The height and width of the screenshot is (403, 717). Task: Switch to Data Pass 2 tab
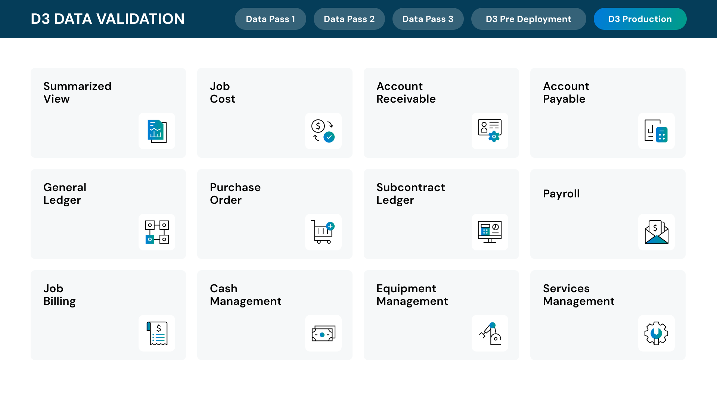click(x=349, y=19)
